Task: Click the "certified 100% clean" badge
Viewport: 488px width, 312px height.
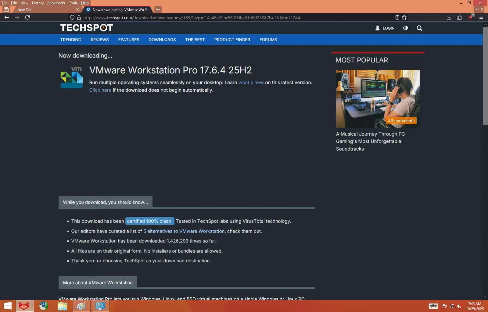Action: point(149,221)
